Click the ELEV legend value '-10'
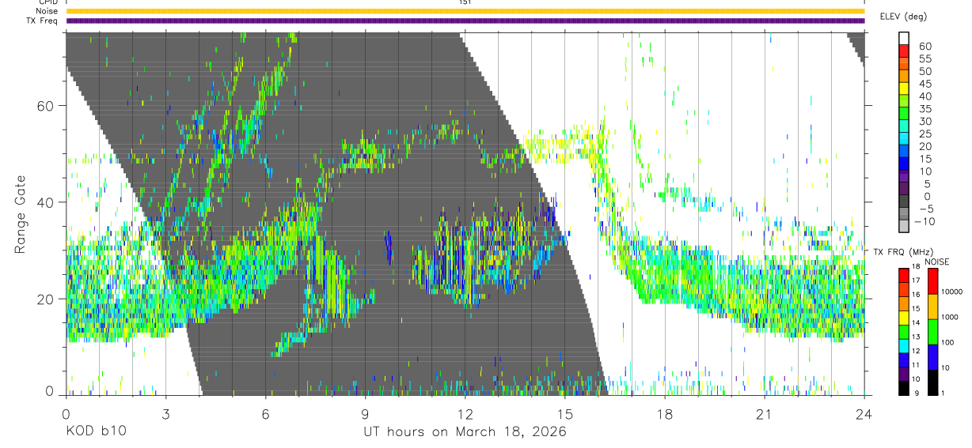Image resolution: width=972 pixels, height=448 pixels. point(925,222)
